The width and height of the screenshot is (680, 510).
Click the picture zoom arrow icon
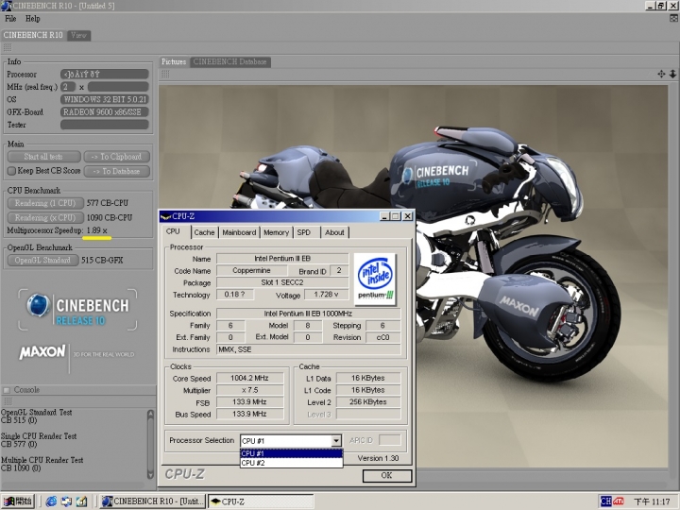pyautogui.click(x=672, y=74)
